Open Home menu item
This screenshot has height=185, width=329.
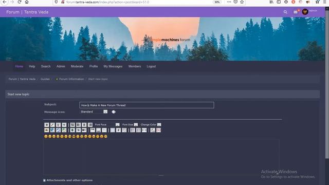point(19,66)
